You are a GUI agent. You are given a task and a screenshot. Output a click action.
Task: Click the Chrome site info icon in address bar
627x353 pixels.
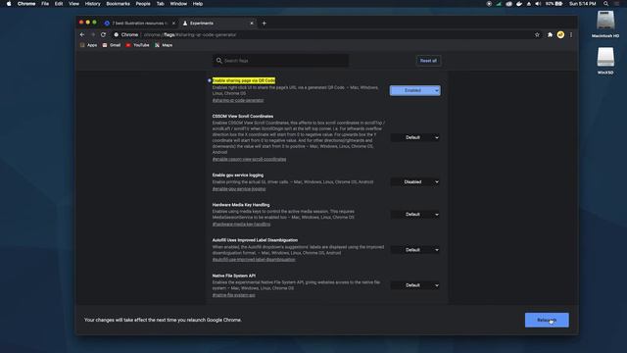[x=116, y=35]
